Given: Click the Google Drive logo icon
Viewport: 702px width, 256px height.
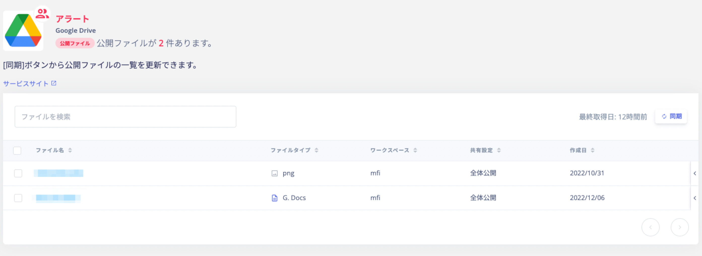Looking at the screenshot, I should [x=23, y=30].
